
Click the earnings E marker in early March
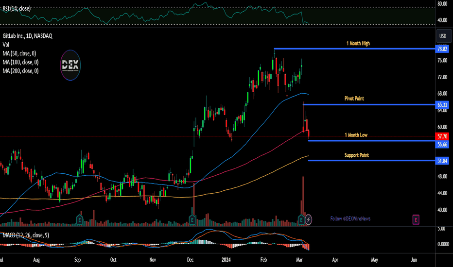coord(301,219)
